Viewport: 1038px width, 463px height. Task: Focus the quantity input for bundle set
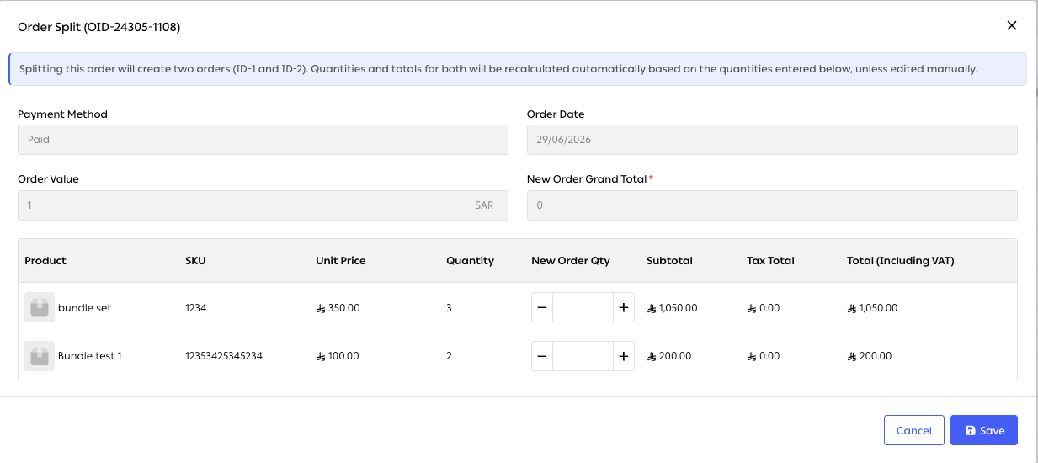pos(583,308)
